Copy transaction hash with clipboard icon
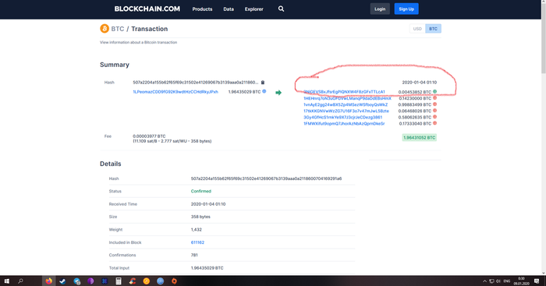Viewport: 546px width, 286px height. tap(263, 83)
